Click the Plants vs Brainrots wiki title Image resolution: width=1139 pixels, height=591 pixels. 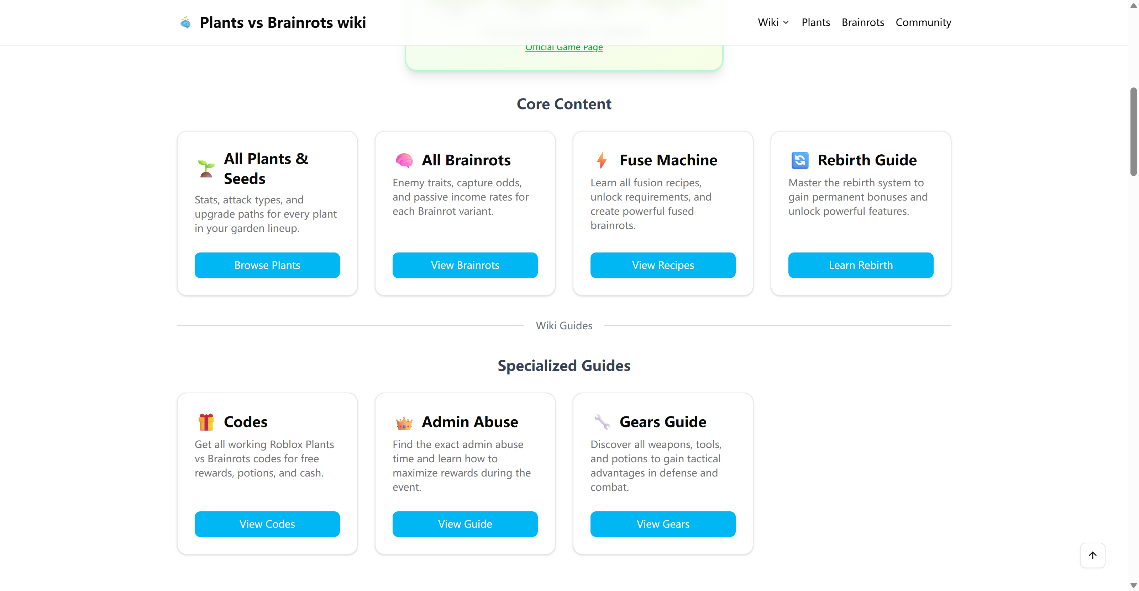(x=283, y=22)
